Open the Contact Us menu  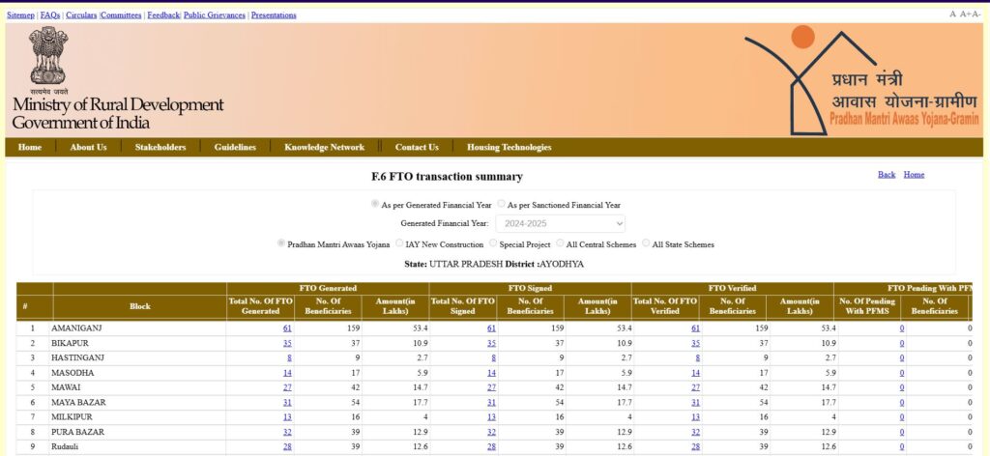tap(417, 147)
